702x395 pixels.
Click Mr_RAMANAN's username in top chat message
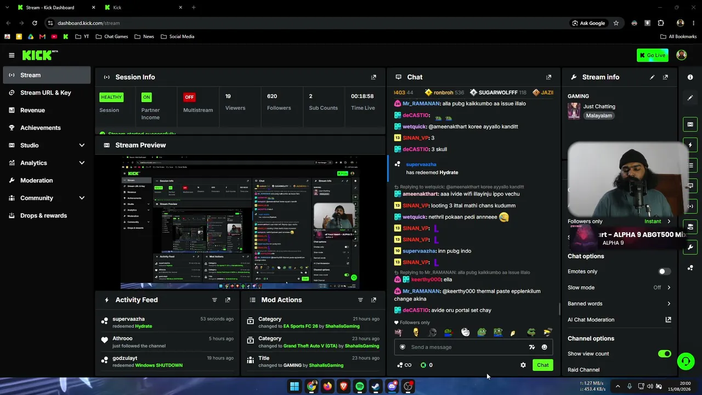coord(421,104)
